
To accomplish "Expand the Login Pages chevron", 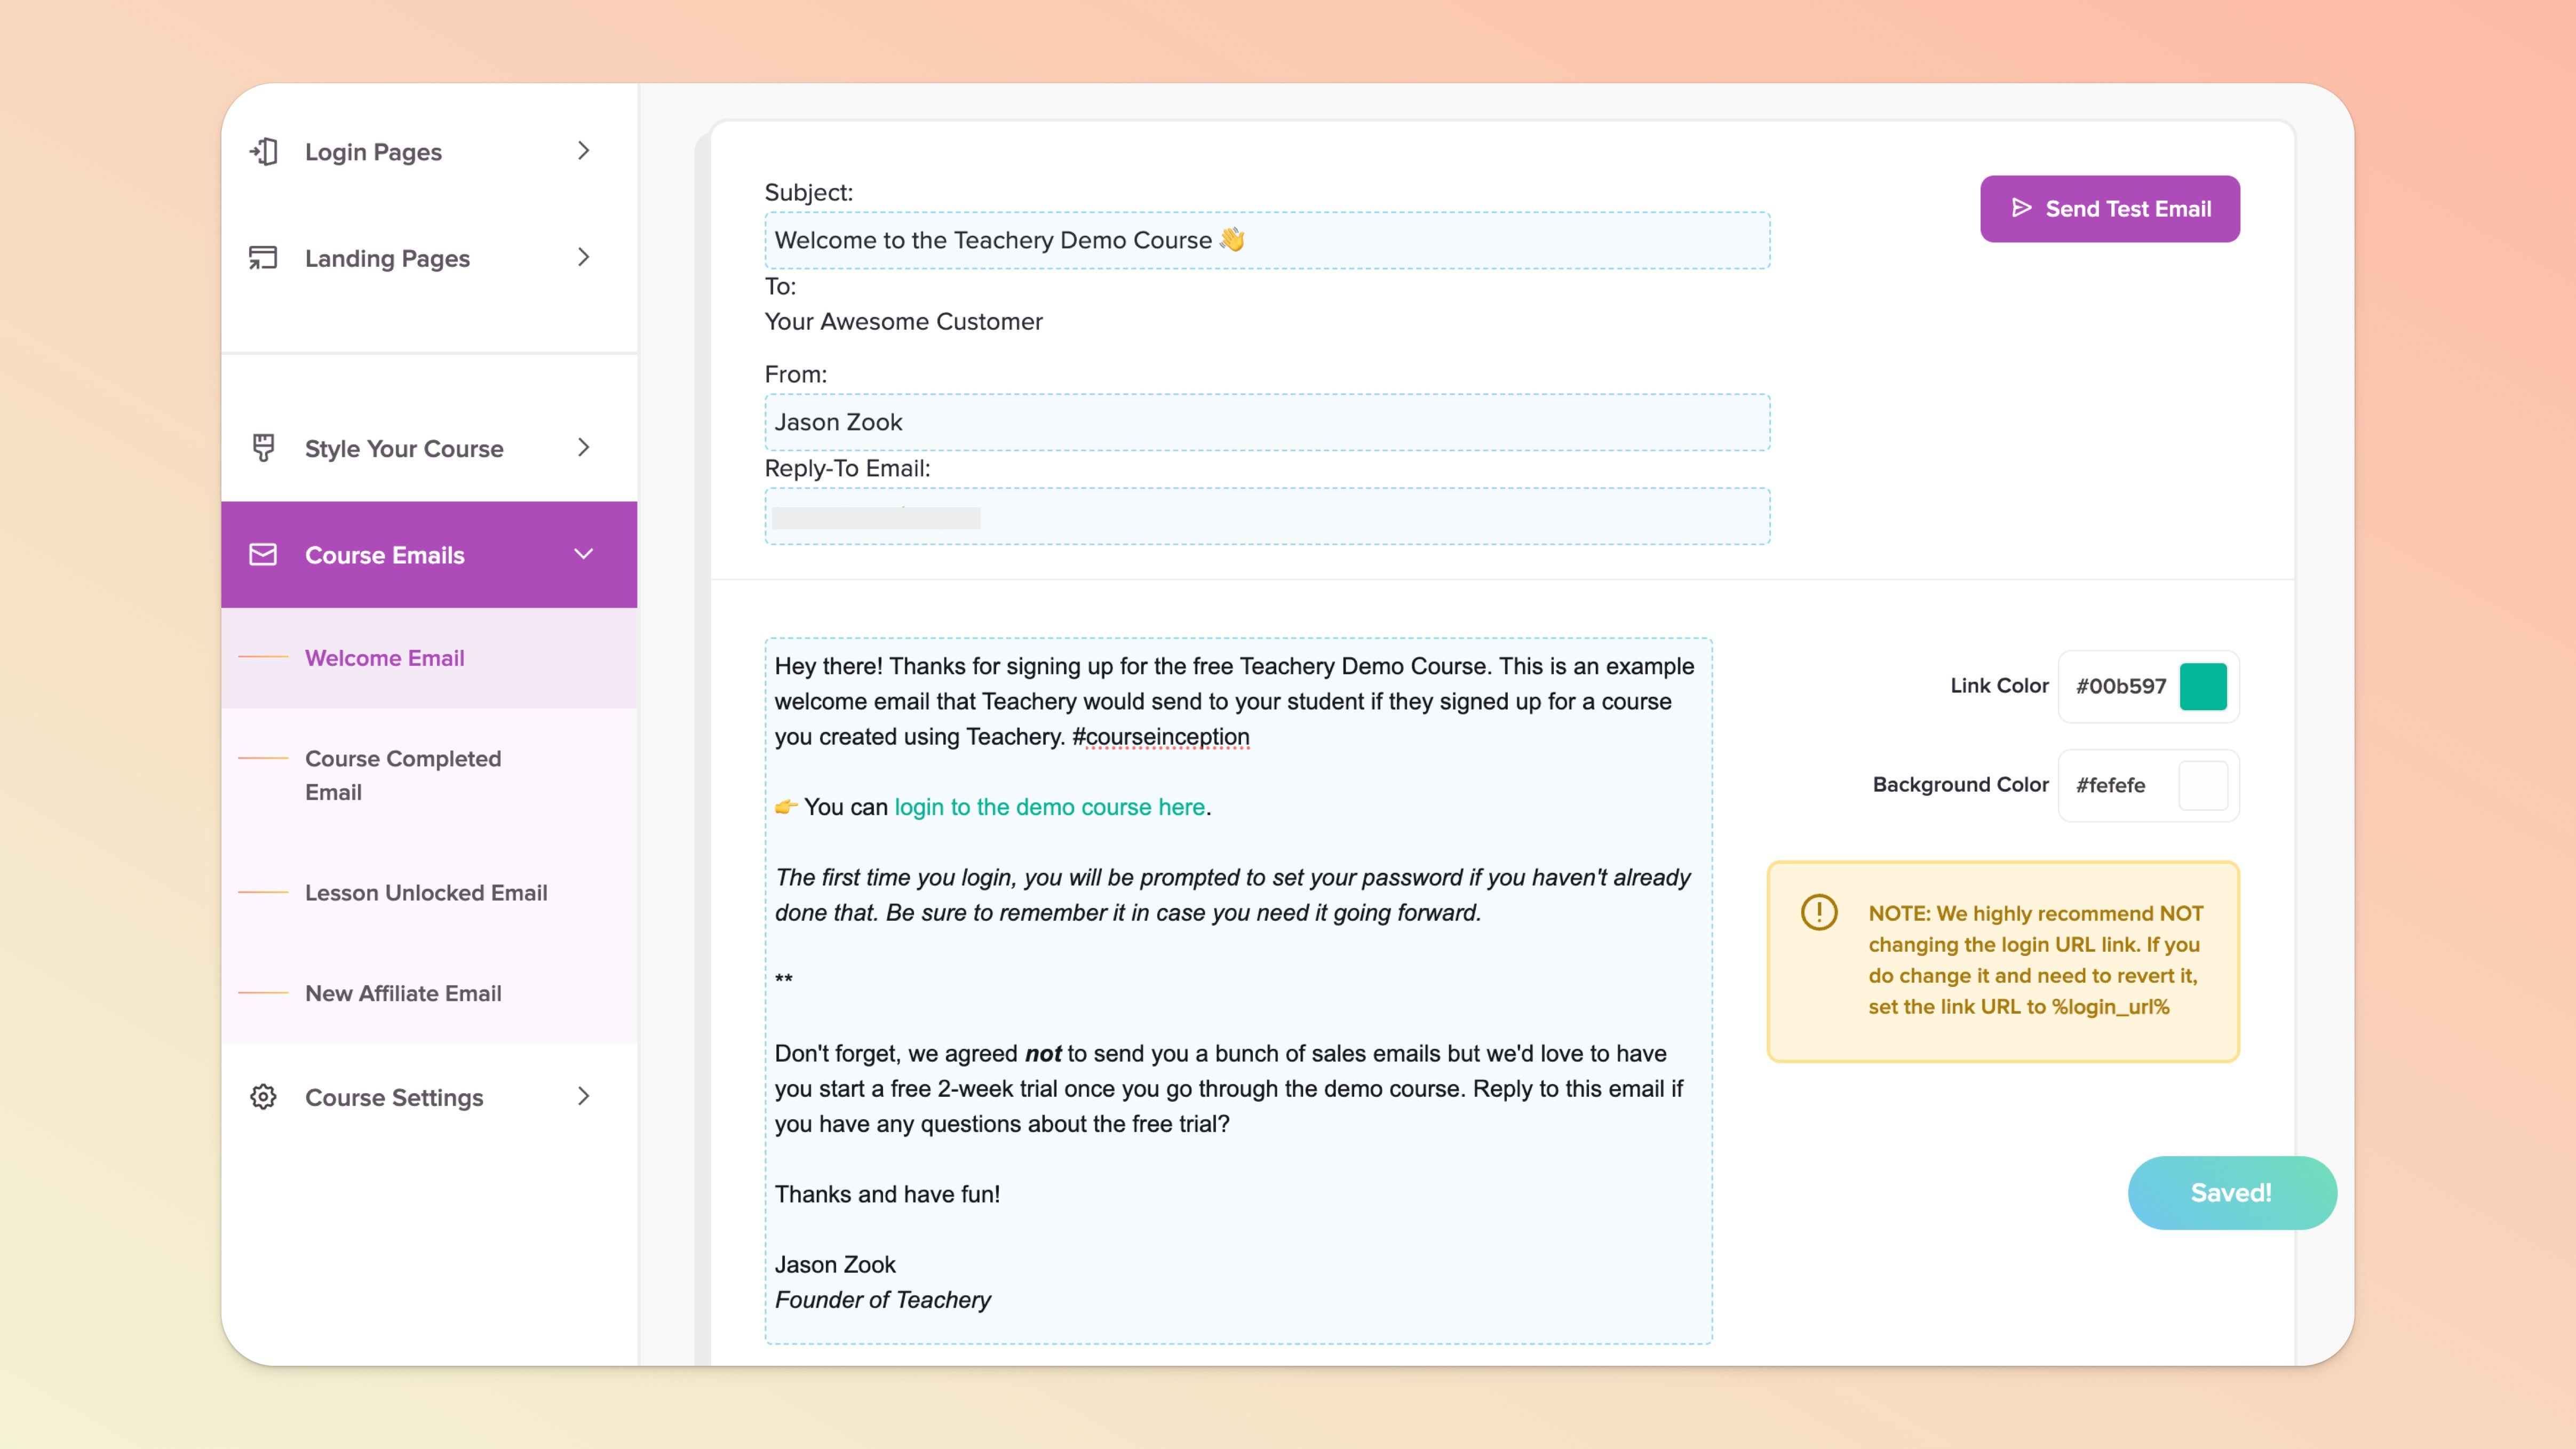I will point(584,151).
